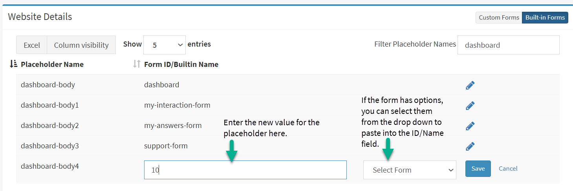Save the dashboard-body4 placeholder value
The image size is (573, 191).
(x=478, y=169)
